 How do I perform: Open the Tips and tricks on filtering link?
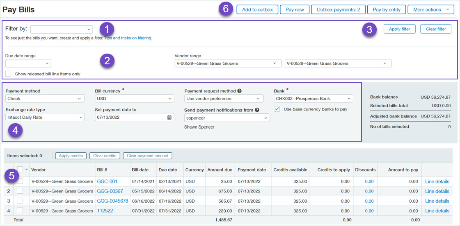pyautogui.click(x=128, y=38)
